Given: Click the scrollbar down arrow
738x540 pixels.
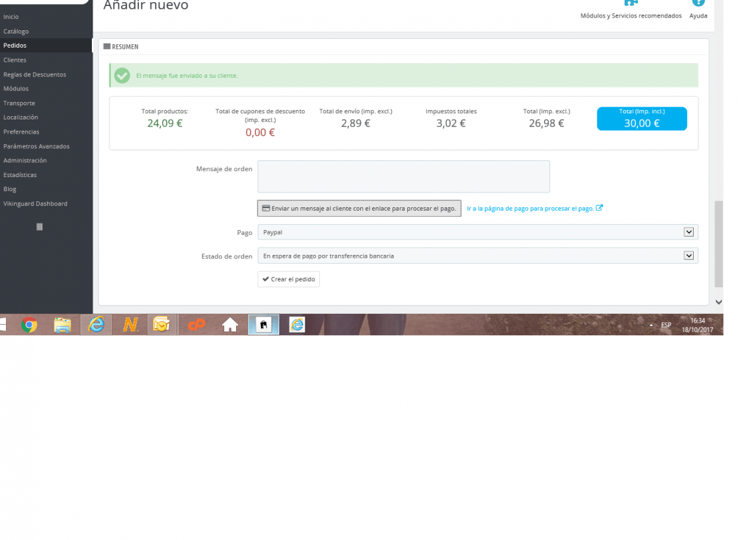Looking at the screenshot, I should pyautogui.click(x=719, y=303).
